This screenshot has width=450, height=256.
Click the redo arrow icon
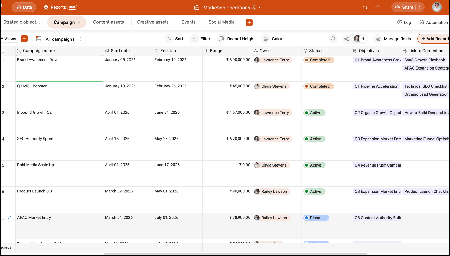point(377,7)
